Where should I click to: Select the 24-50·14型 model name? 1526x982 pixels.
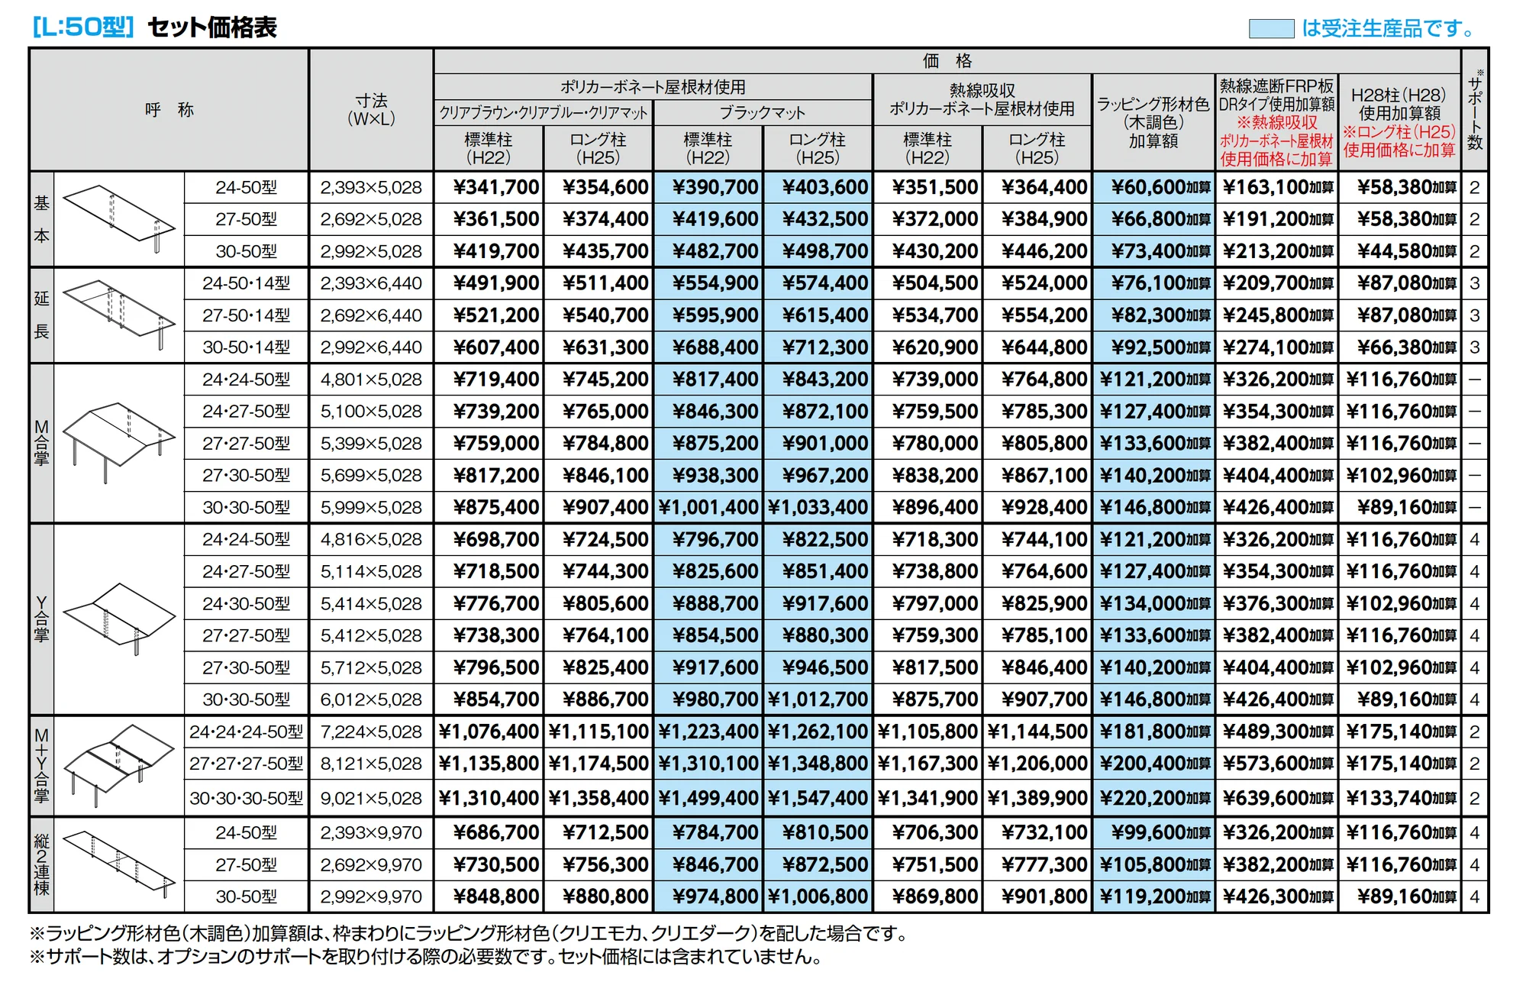point(246,283)
